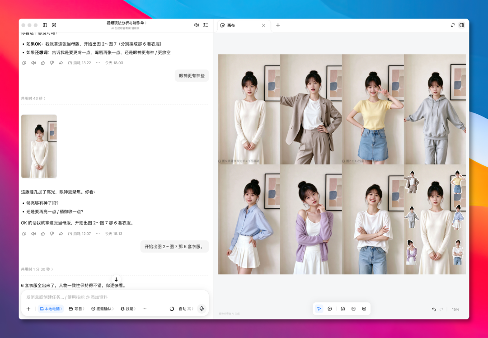Screen dimensions: 488x338
Task: Start a new chat with compose icon
Action: point(54,25)
